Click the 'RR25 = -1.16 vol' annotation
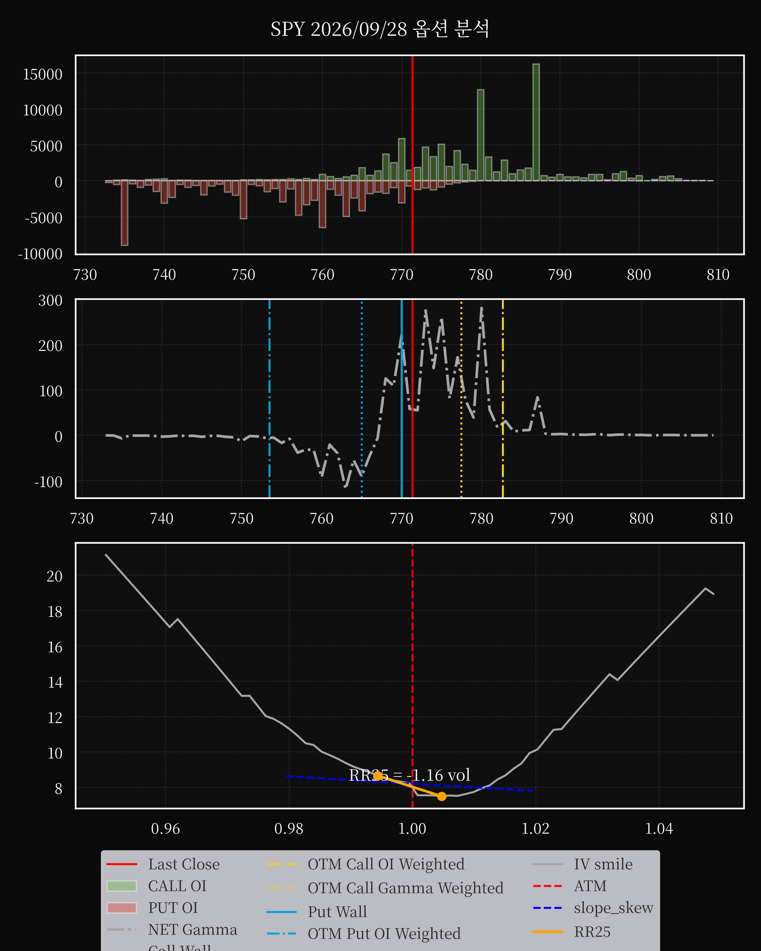The width and height of the screenshot is (761, 951). tap(409, 775)
